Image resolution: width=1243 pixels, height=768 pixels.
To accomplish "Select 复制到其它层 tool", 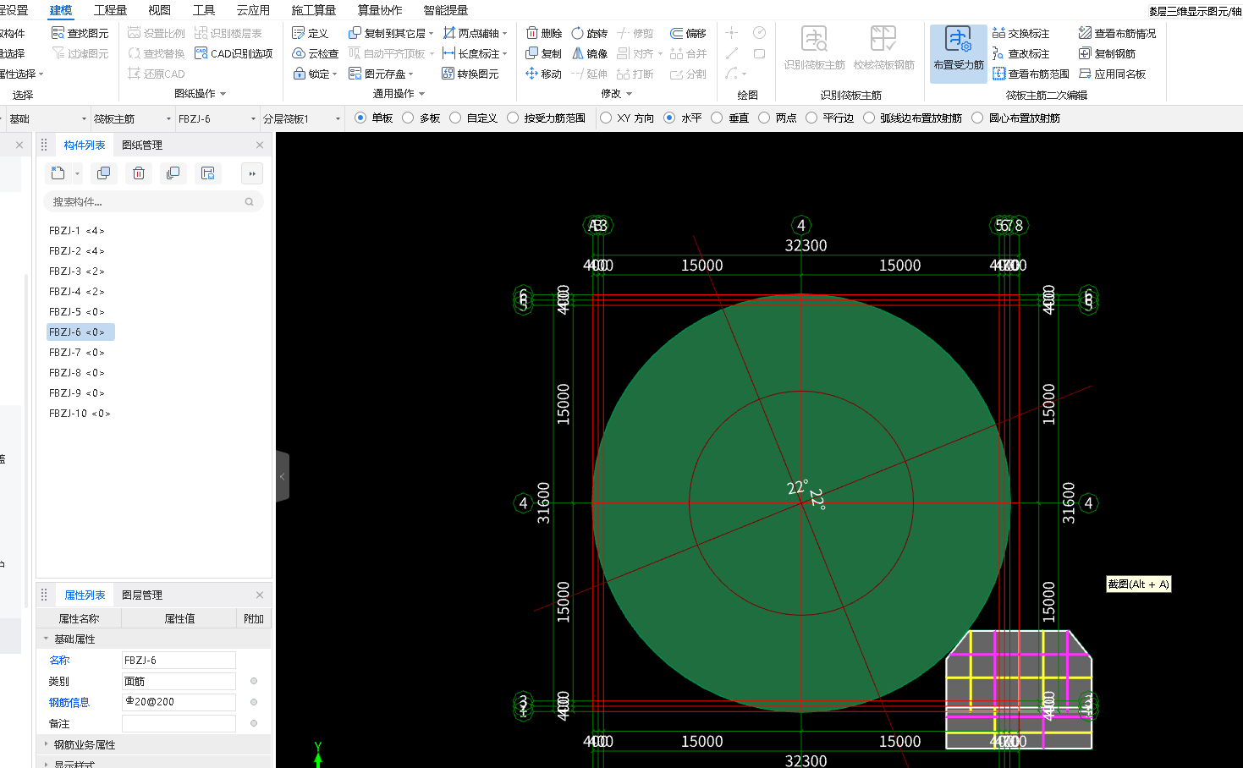I will 390,33.
